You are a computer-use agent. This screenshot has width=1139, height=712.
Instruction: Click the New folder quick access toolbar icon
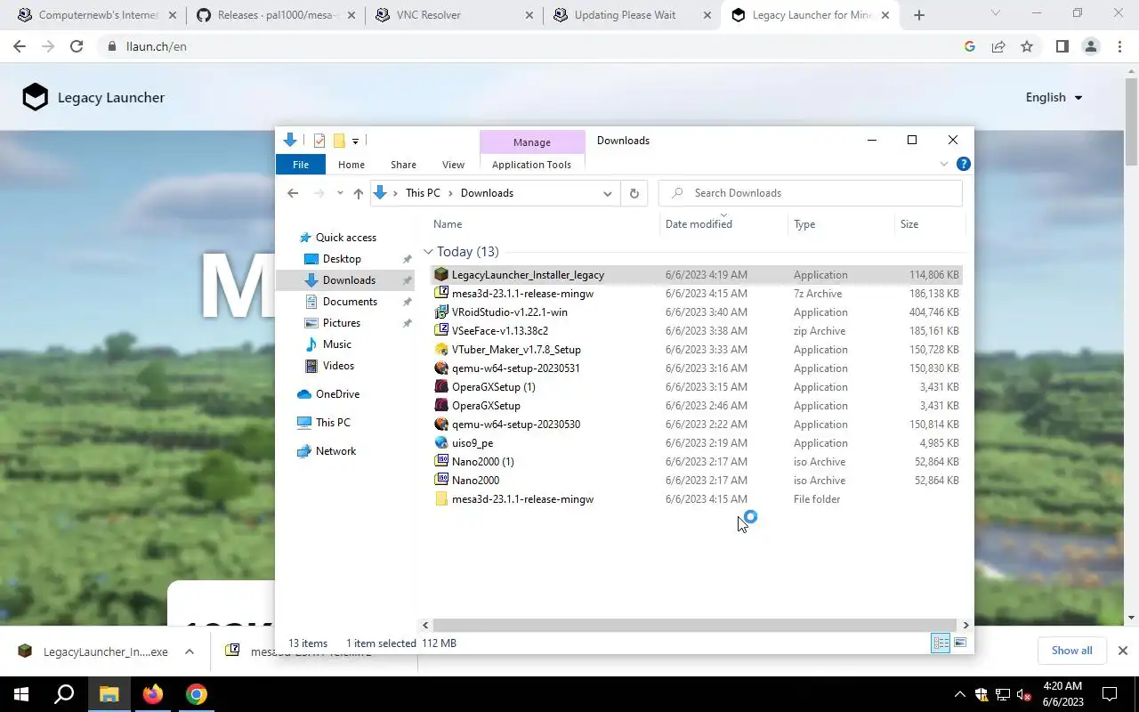[339, 141]
